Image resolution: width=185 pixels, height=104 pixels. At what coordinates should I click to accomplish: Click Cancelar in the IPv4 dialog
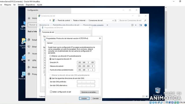point(96,98)
